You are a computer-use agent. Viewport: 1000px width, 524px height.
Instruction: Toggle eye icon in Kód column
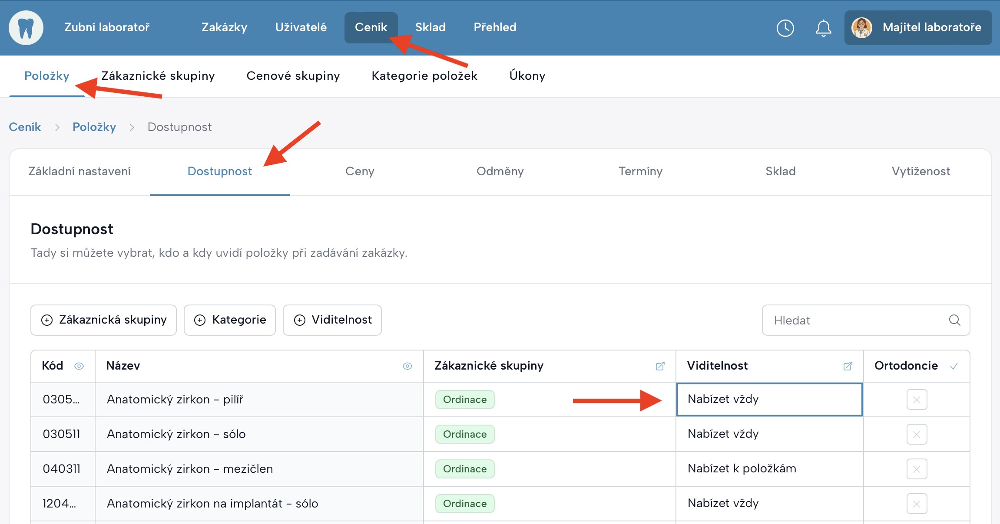tap(79, 366)
